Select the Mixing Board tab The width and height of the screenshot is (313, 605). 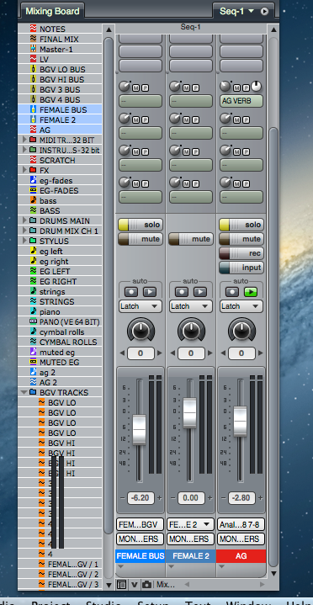click(x=51, y=10)
